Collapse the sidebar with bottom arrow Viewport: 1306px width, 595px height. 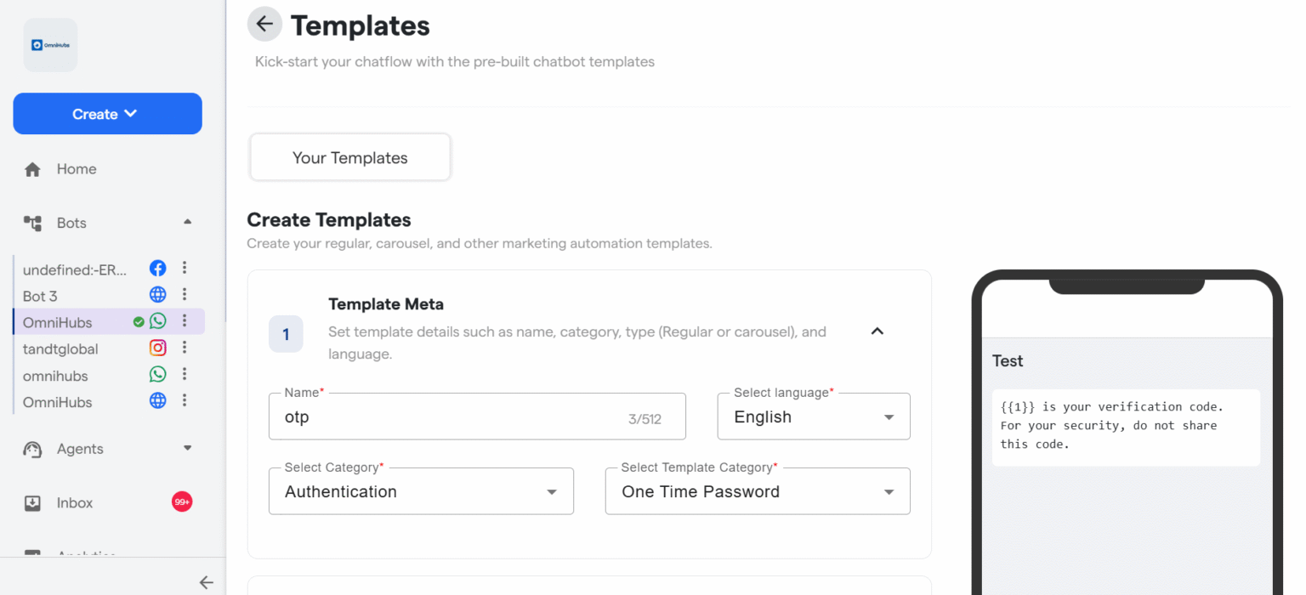tap(206, 582)
